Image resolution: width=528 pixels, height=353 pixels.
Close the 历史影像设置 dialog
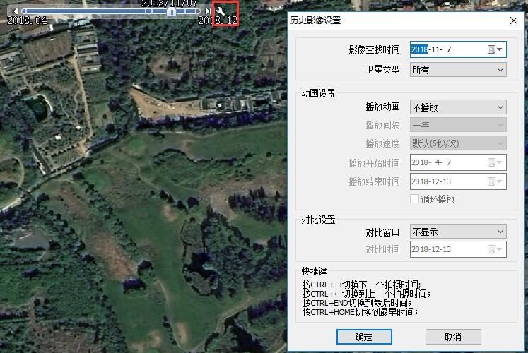point(514,20)
